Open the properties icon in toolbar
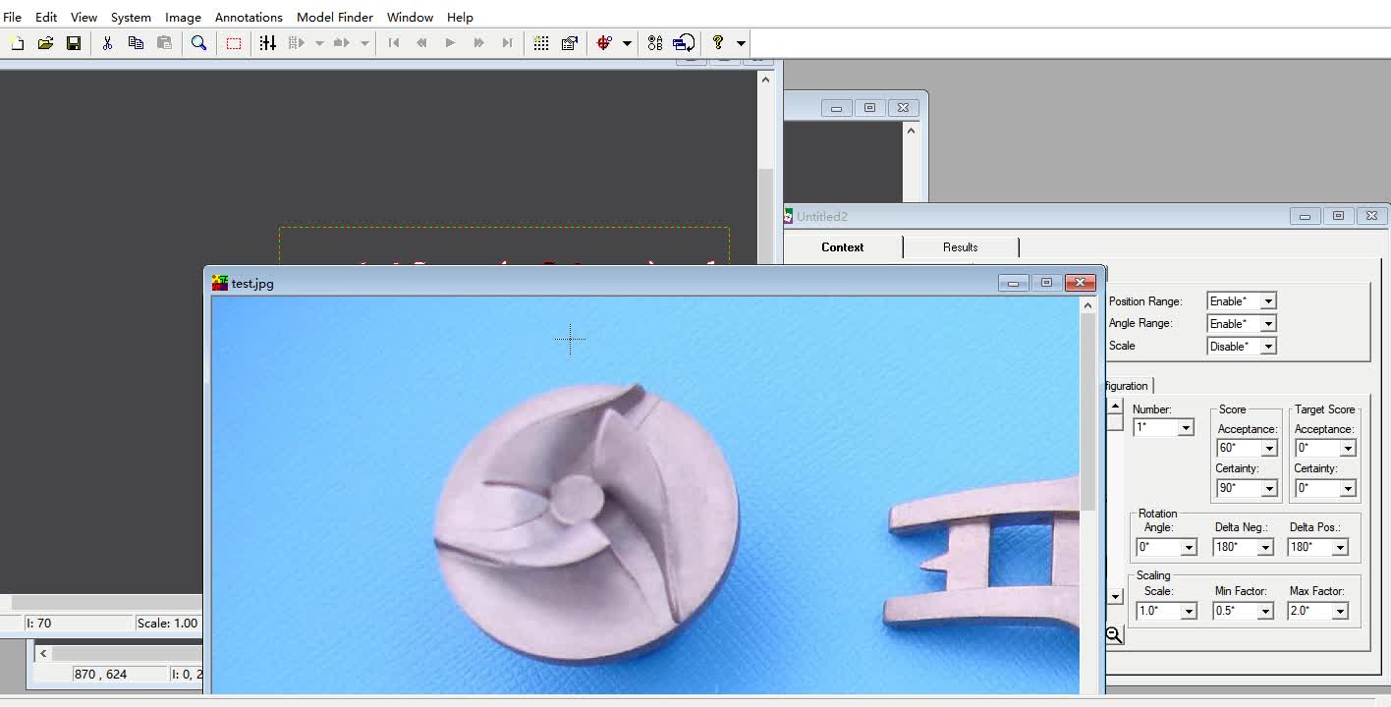This screenshot has height=707, width=1391. pyautogui.click(x=570, y=43)
